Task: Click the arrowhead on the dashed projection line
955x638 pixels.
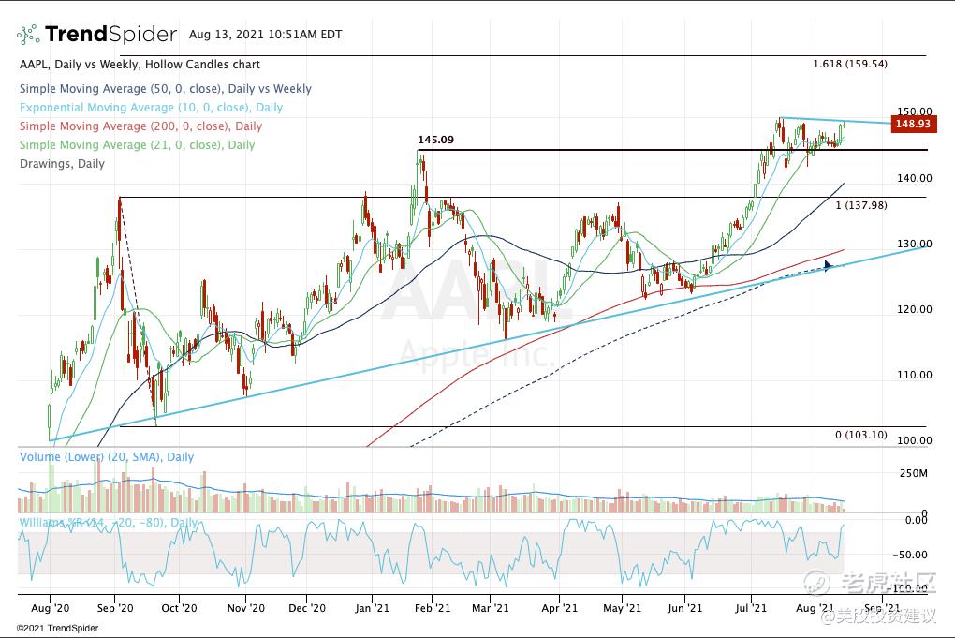Action: (x=828, y=266)
